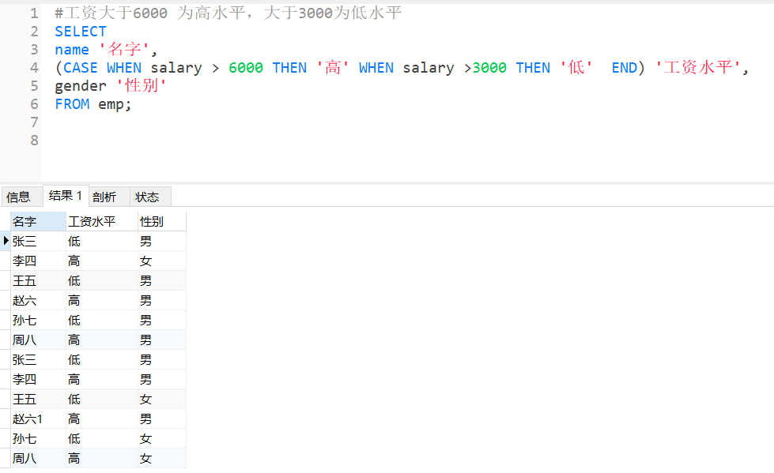Place cursor on the SELECT keyword
The width and height of the screenshot is (774, 473).
click(80, 32)
